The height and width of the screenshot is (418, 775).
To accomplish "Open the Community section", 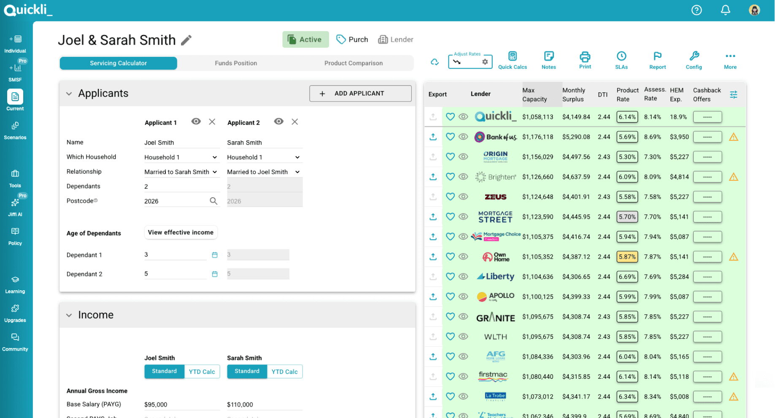I will click(x=15, y=341).
